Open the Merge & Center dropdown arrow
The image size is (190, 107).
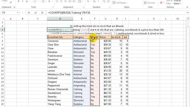pos(83,1)
